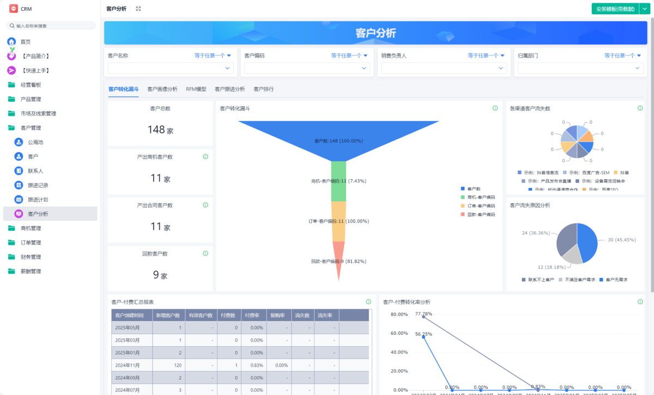Switch to 客户画像分析 tab
Screen dimensions: 654x395
[162, 89]
